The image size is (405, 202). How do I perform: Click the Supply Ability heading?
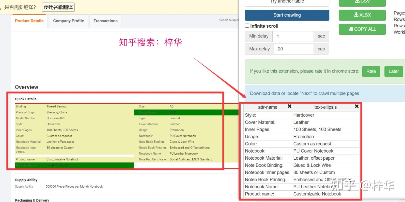[x=26, y=180]
